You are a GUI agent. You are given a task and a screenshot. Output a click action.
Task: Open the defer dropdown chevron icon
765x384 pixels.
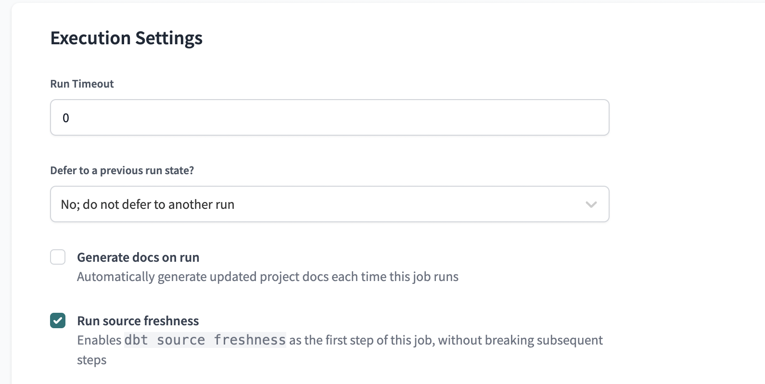tap(592, 204)
